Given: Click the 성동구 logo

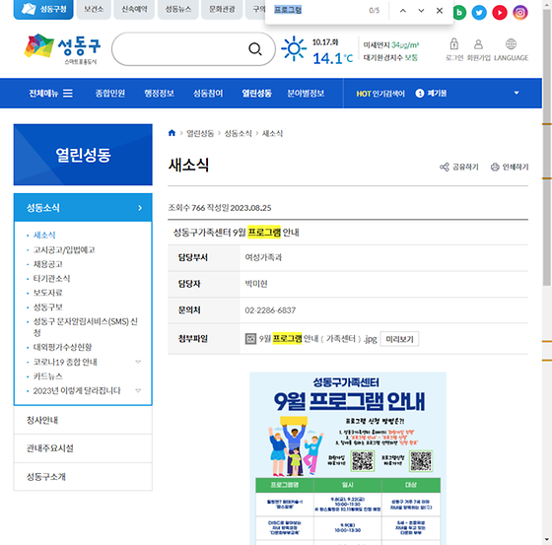Looking at the screenshot, I should tap(62, 49).
